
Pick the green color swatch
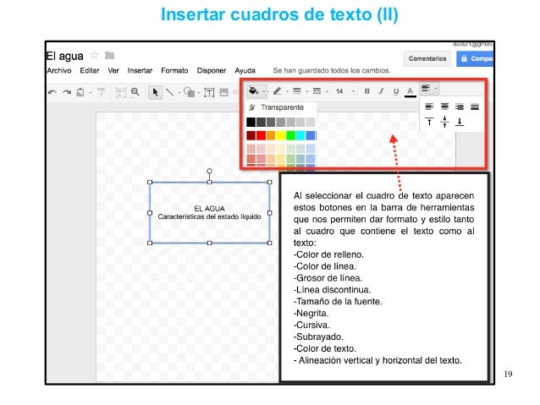click(x=290, y=135)
